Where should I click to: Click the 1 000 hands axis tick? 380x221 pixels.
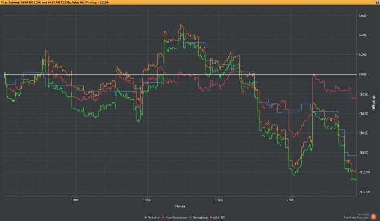[x=147, y=200]
